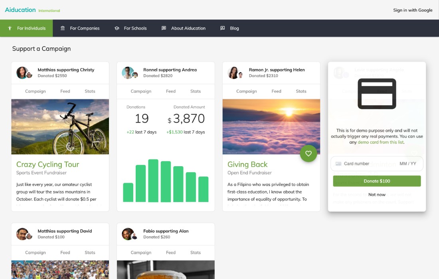Viewport: 439px width, 279px height.
Task: Click '+$1,530 last 7 days' text
Action: point(186,132)
